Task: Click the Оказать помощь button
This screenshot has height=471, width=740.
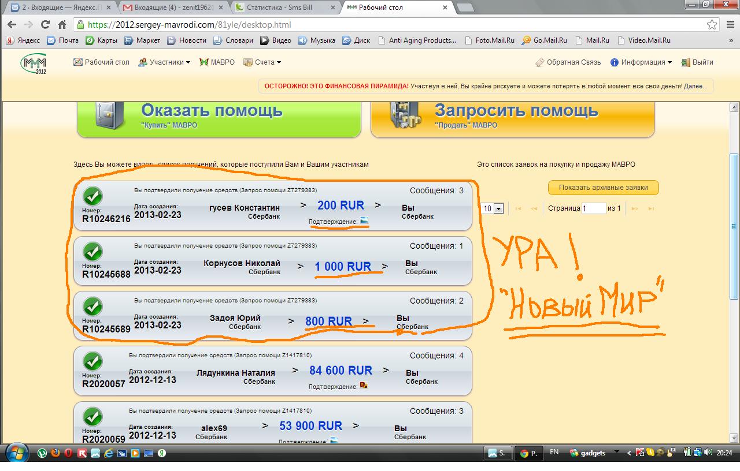Action: (219, 119)
